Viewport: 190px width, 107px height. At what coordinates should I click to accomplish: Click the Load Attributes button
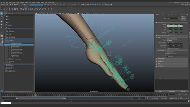172,91
